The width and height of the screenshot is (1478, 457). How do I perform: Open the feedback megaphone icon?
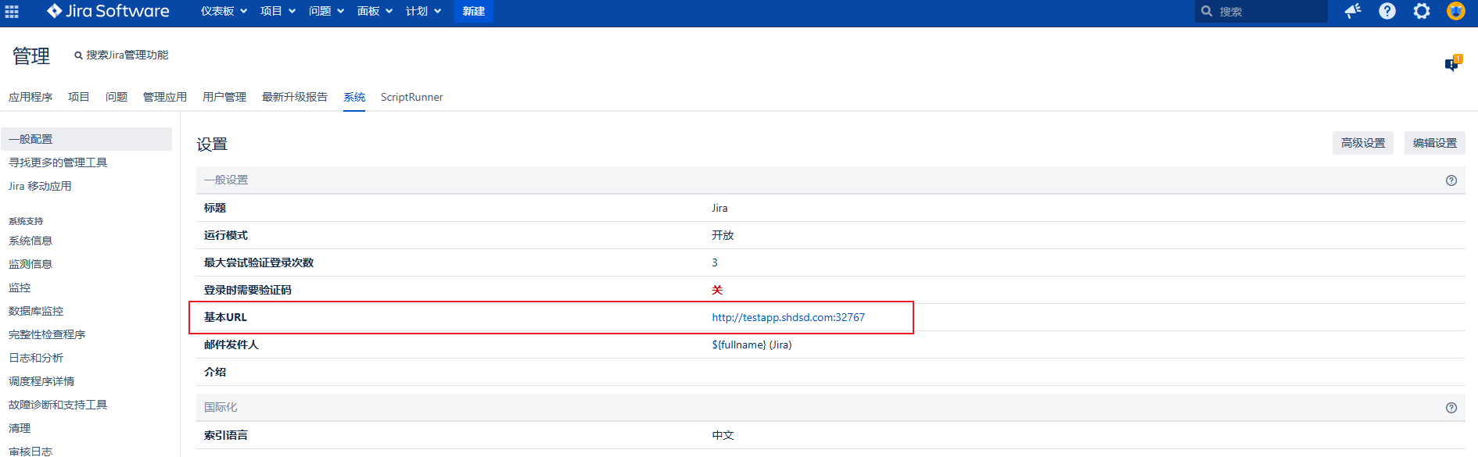(x=1352, y=11)
